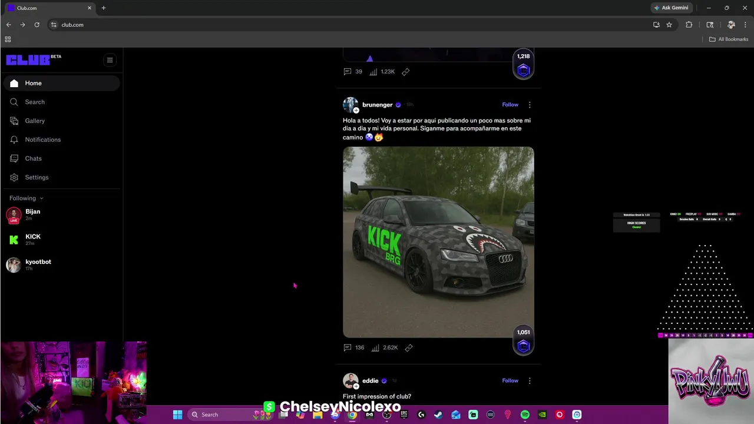Open the Home page in Club sidebar

click(x=61, y=83)
